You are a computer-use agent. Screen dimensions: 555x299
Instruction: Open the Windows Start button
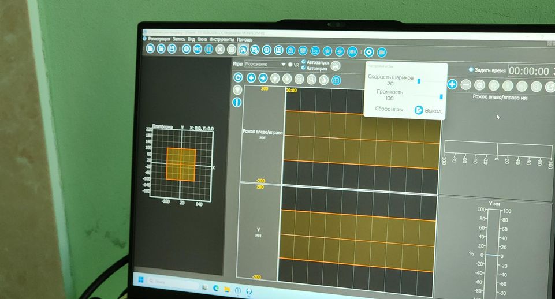[141, 280]
